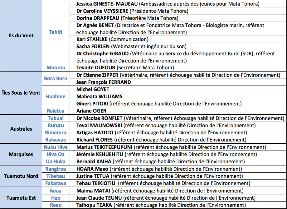The height and width of the screenshot is (209, 287).
Task: Select the Tubuai island cell
Action: (56, 118)
